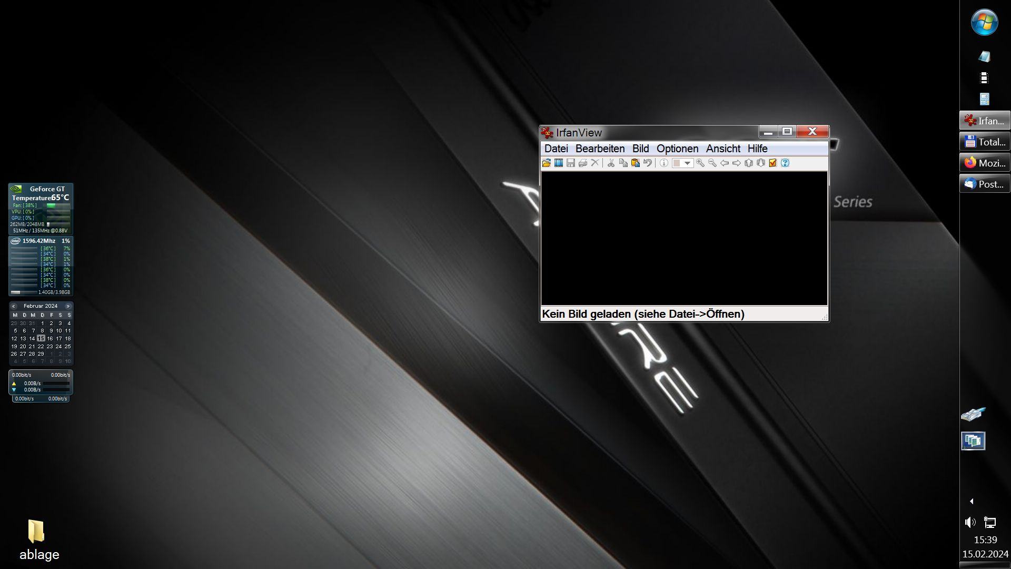Click the IrfanView title bar icon
Screen dimensions: 1011x569
coord(547,133)
